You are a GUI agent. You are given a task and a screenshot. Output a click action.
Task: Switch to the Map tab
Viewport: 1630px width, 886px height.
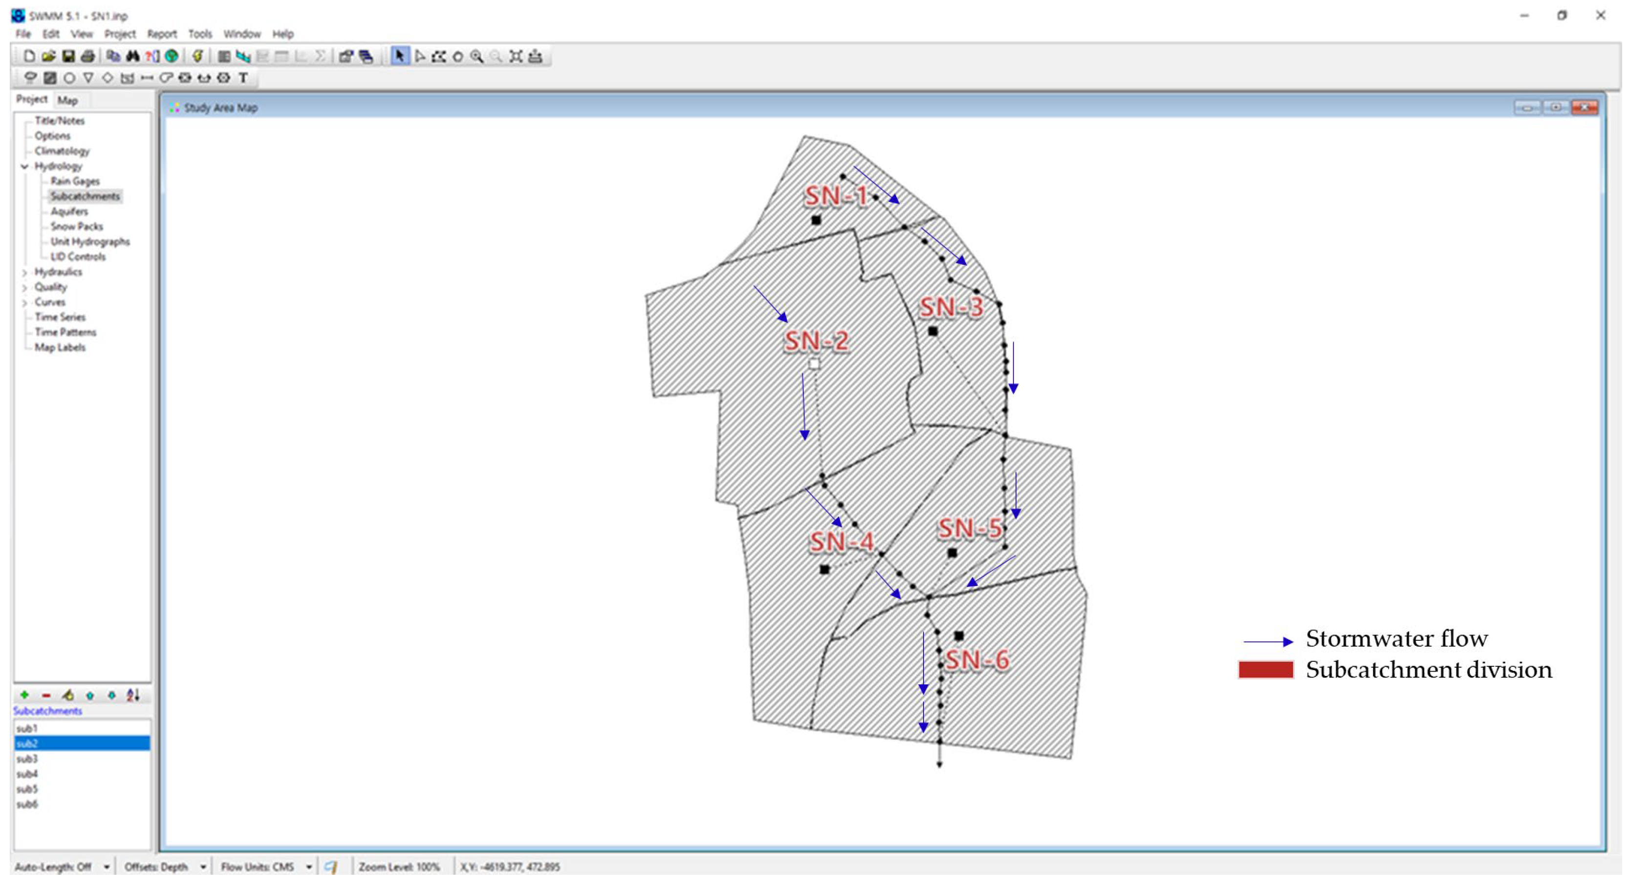click(x=67, y=100)
